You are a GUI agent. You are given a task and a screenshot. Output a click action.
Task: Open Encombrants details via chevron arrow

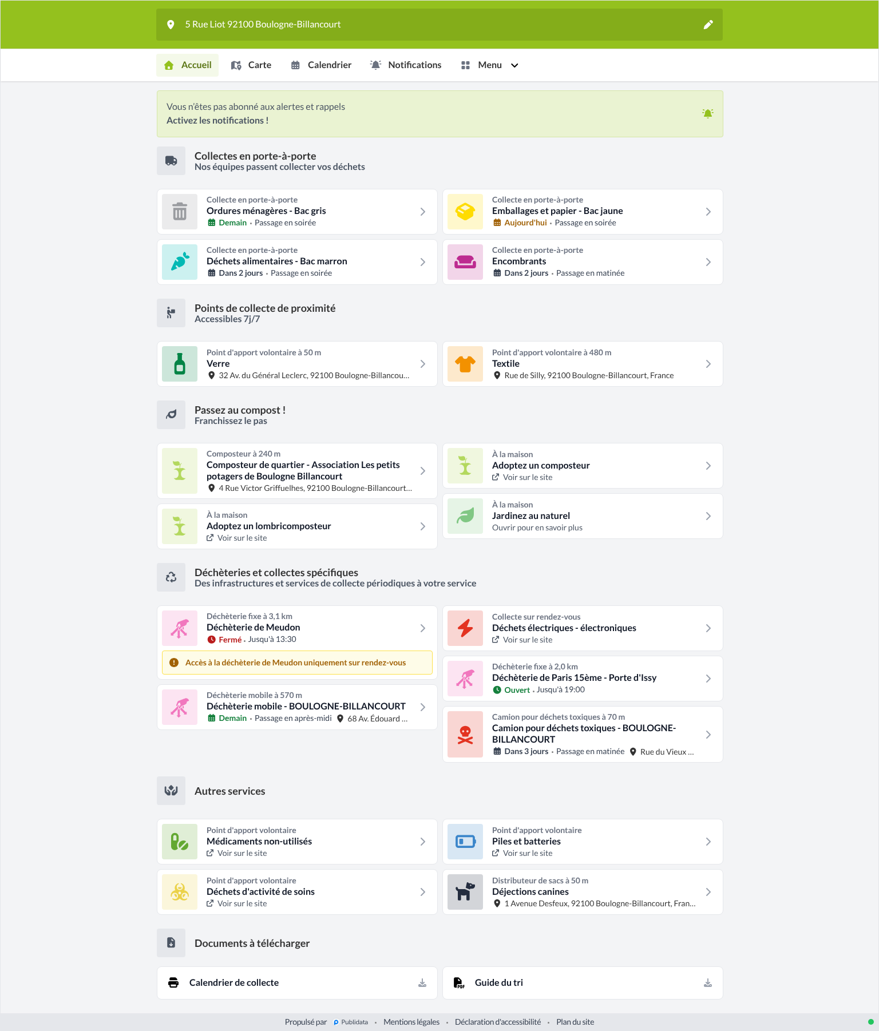point(708,262)
